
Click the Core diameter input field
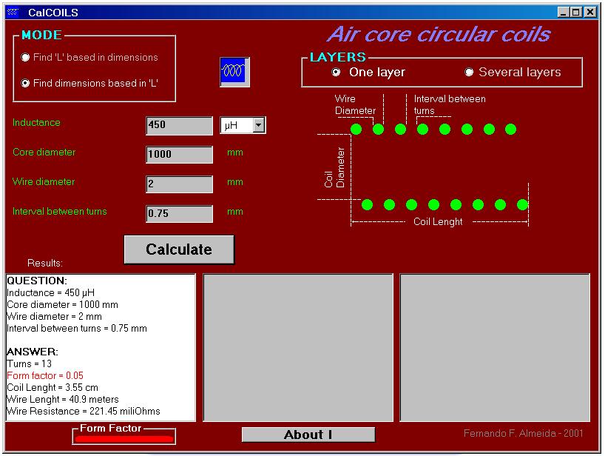(180, 155)
